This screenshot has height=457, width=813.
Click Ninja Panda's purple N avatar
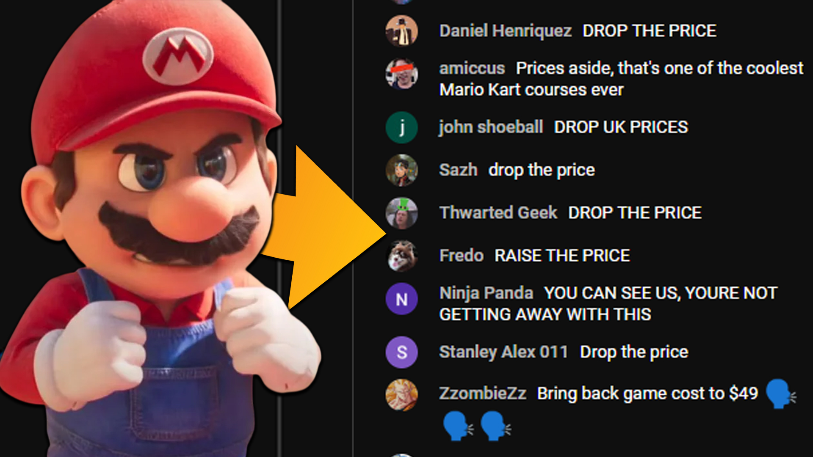coord(401,299)
